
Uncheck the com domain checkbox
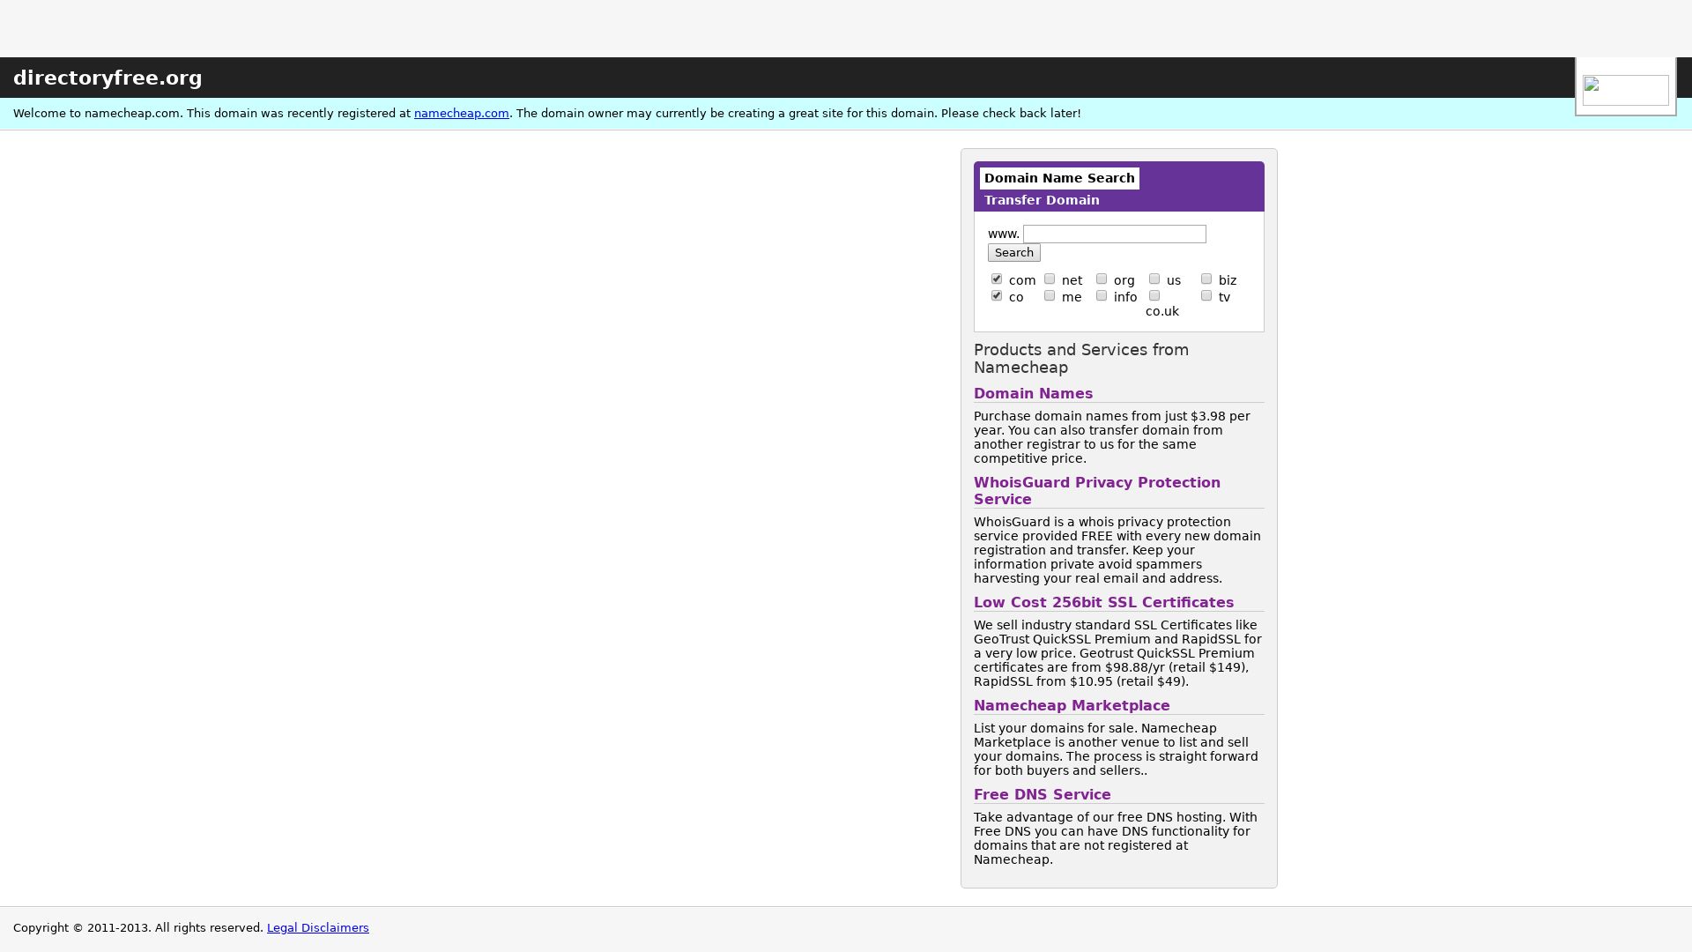pyautogui.click(x=997, y=279)
